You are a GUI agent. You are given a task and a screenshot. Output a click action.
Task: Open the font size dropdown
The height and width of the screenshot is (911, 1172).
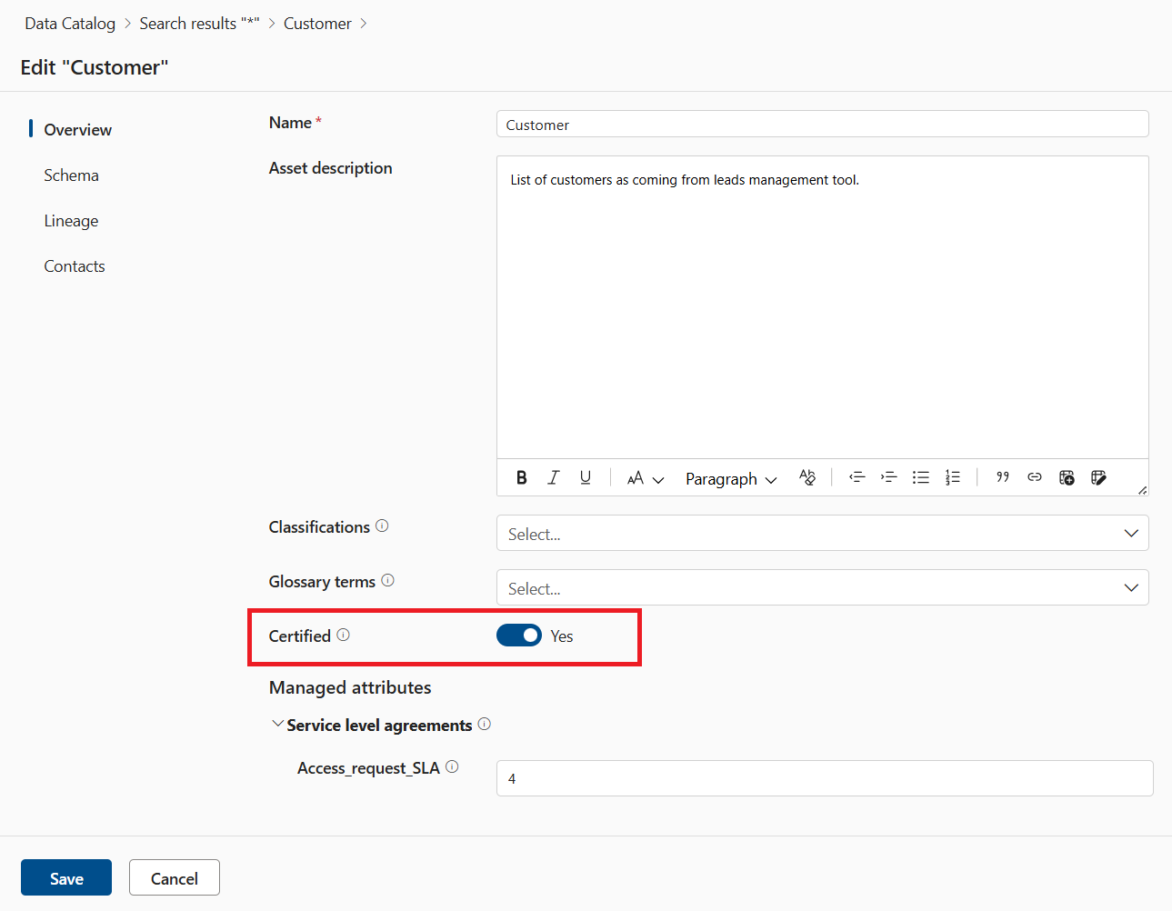(646, 478)
